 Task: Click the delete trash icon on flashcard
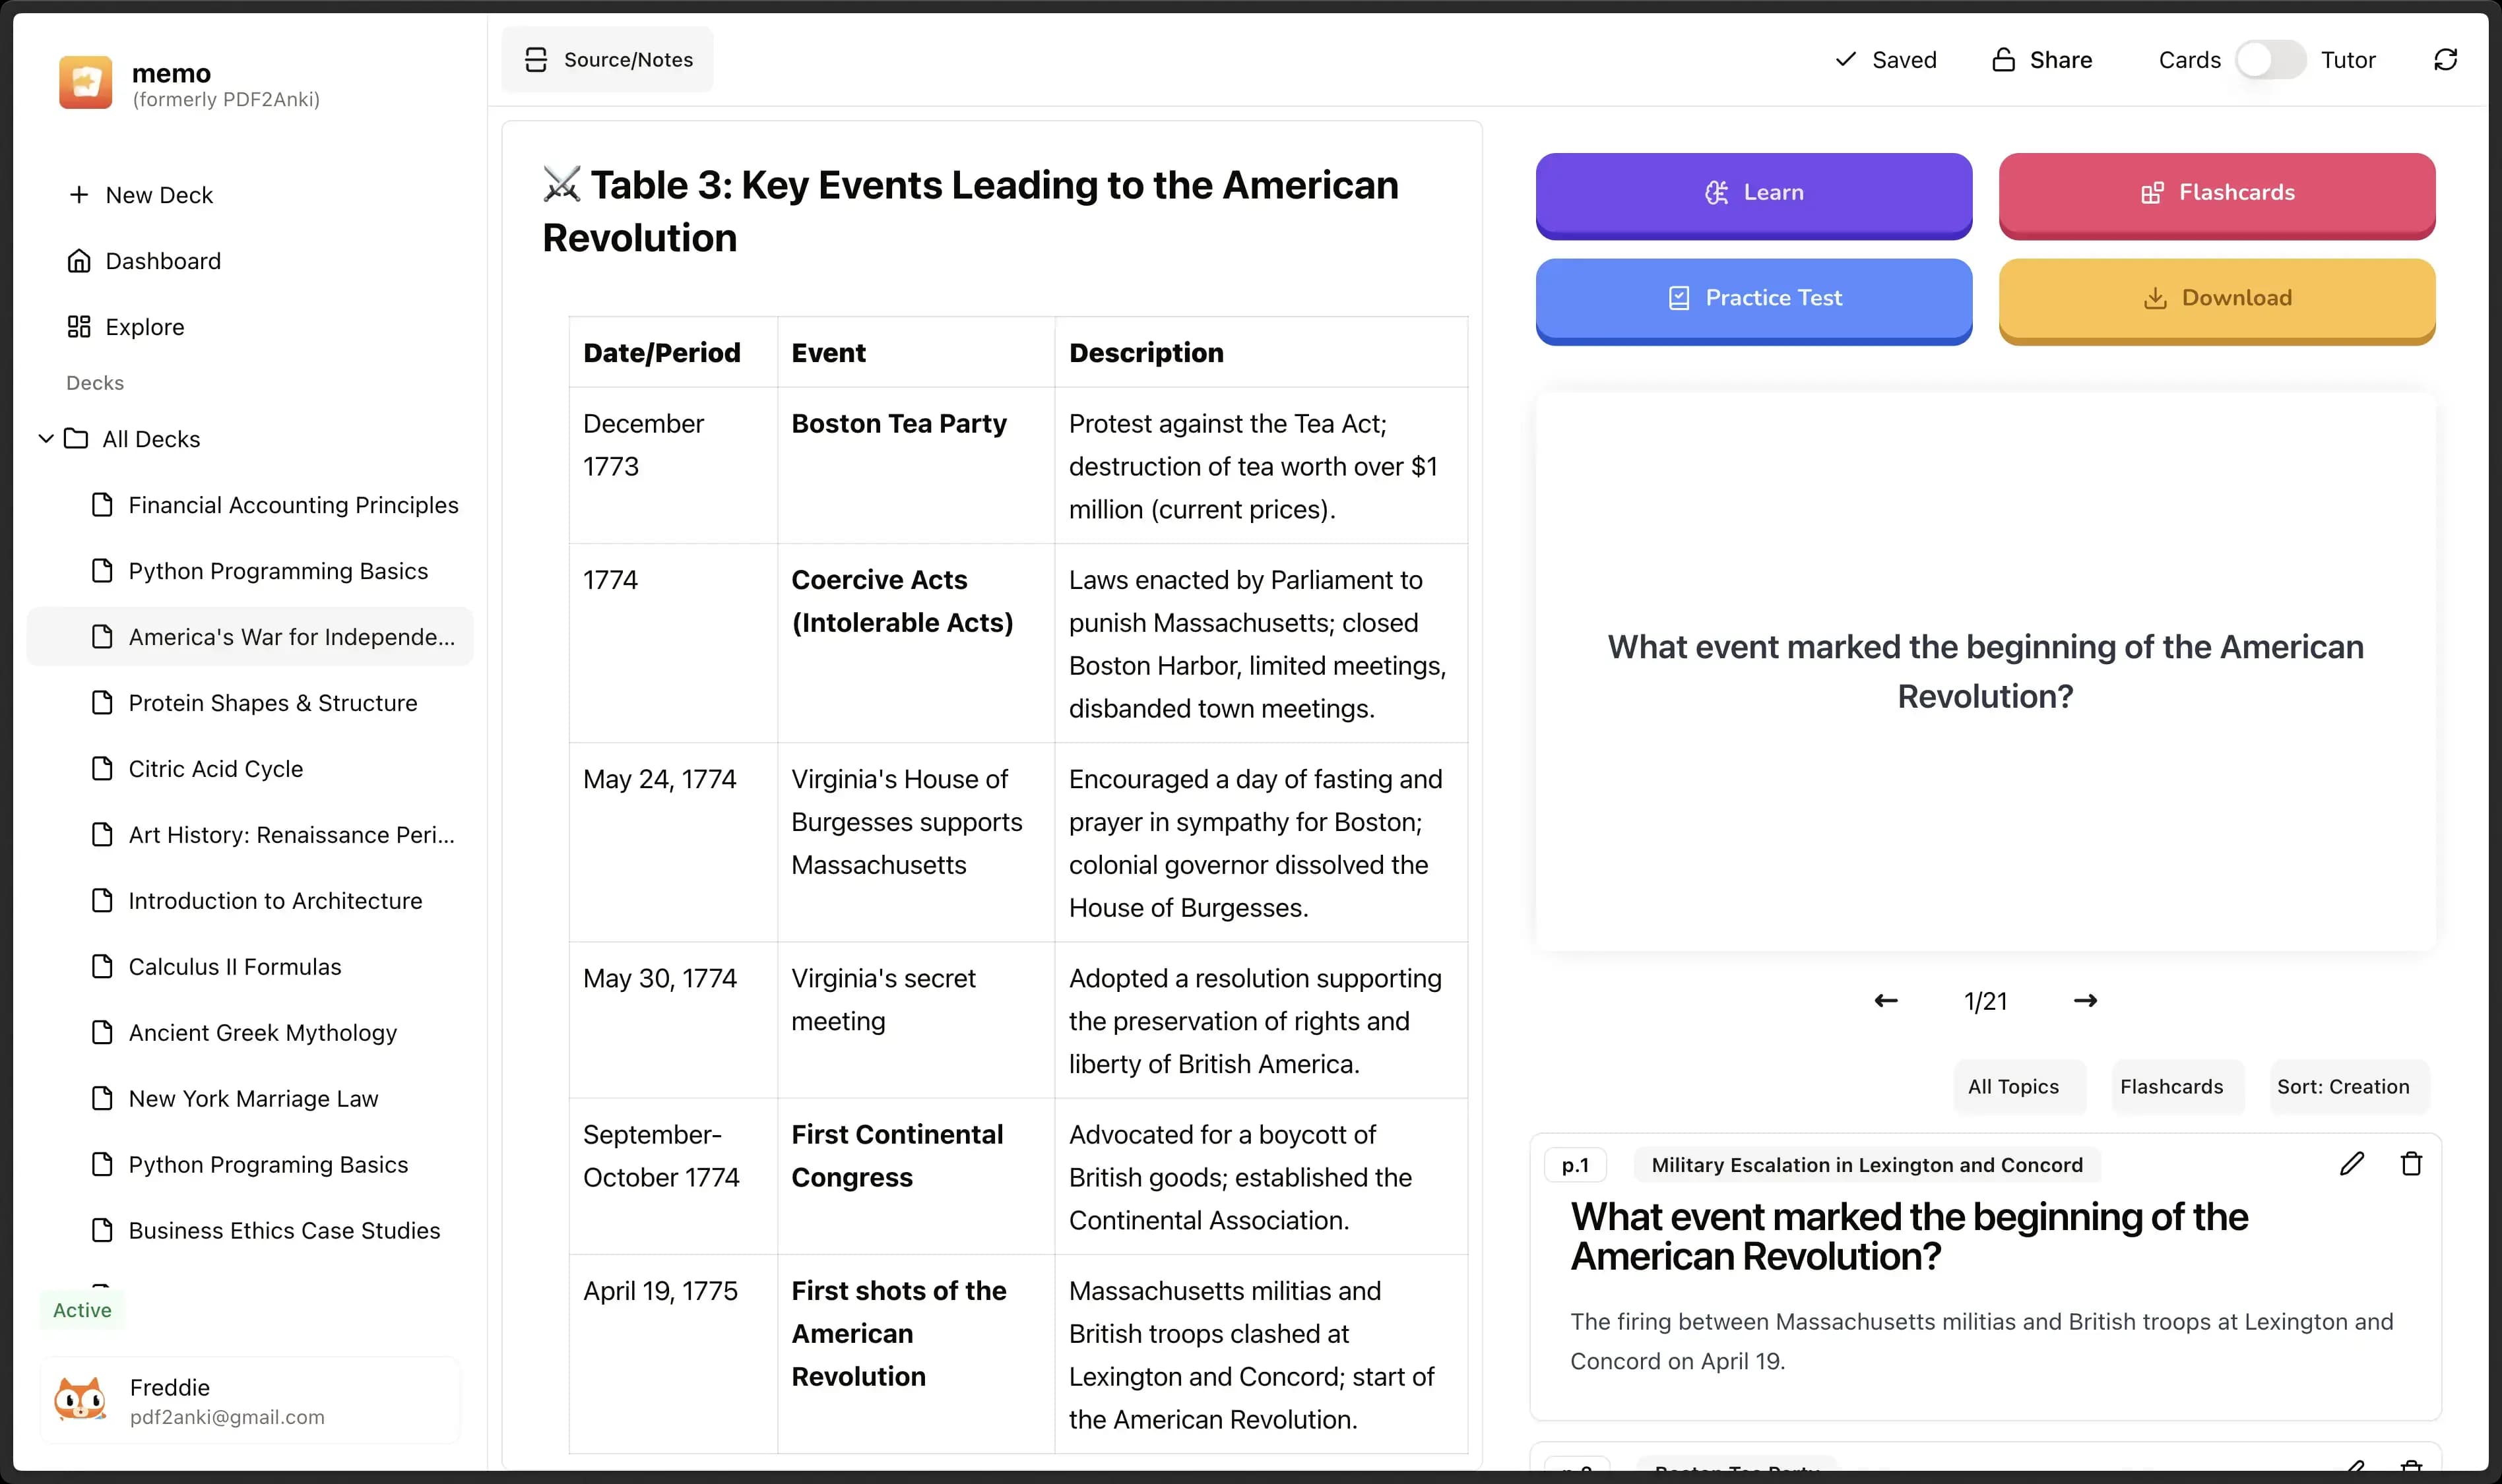[x=2410, y=1164]
